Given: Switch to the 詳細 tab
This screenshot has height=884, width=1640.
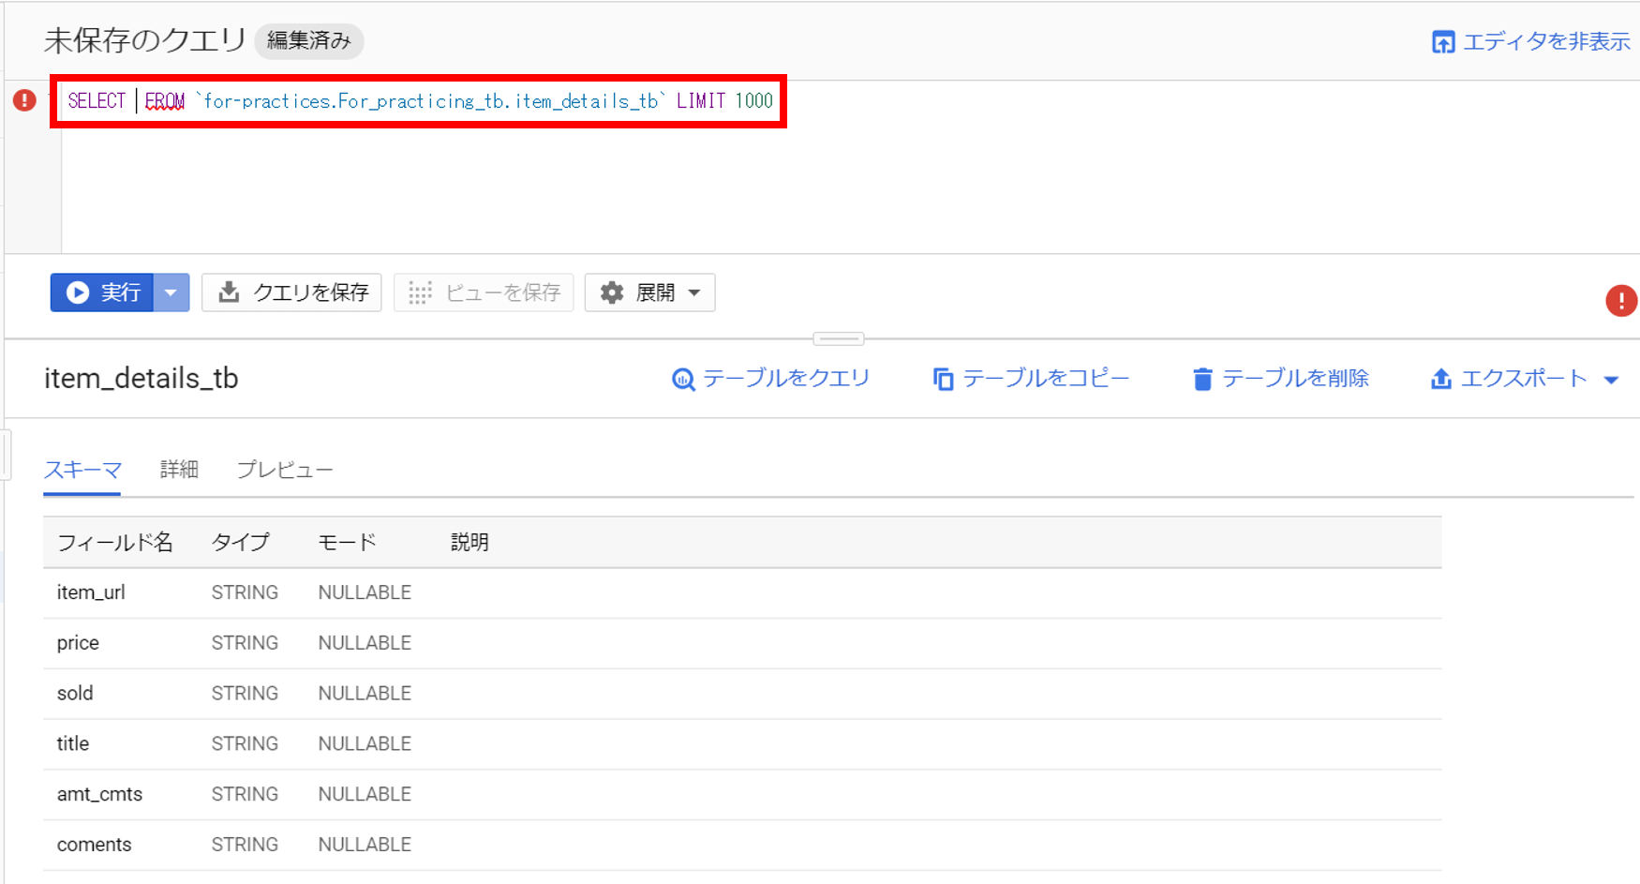Looking at the screenshot, I should pyautogui.click(x=179, y=470).
